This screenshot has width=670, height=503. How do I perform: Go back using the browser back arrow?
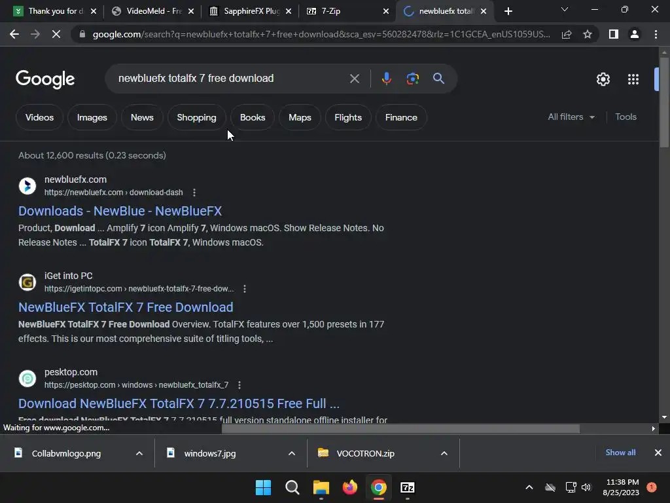tap(14, 34)
